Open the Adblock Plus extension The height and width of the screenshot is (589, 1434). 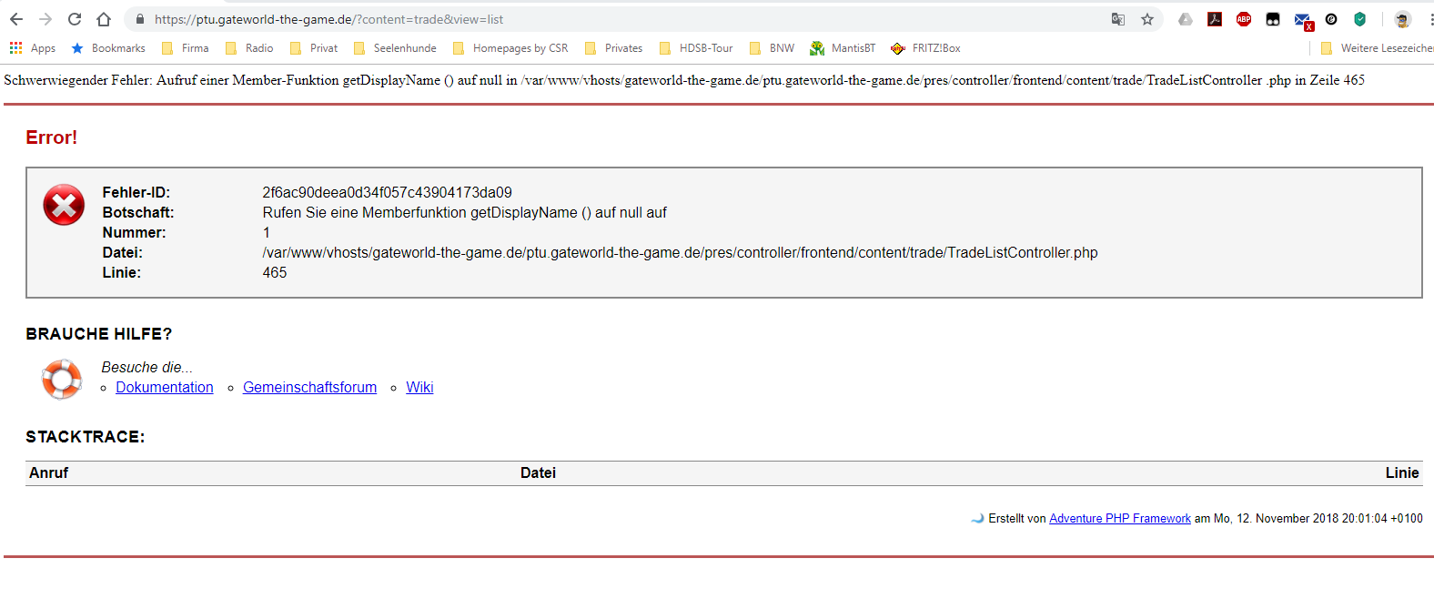click(1244, 19)
